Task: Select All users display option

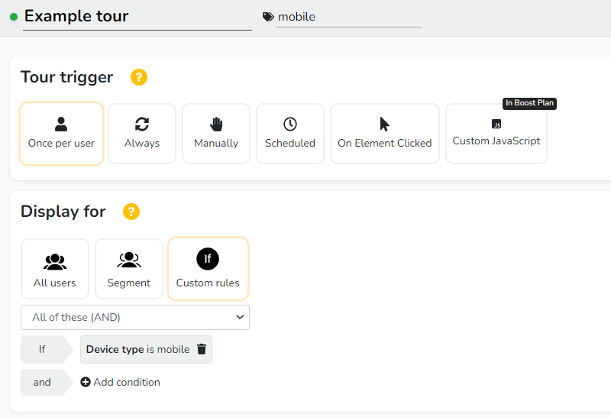Action: pos(55,269)
